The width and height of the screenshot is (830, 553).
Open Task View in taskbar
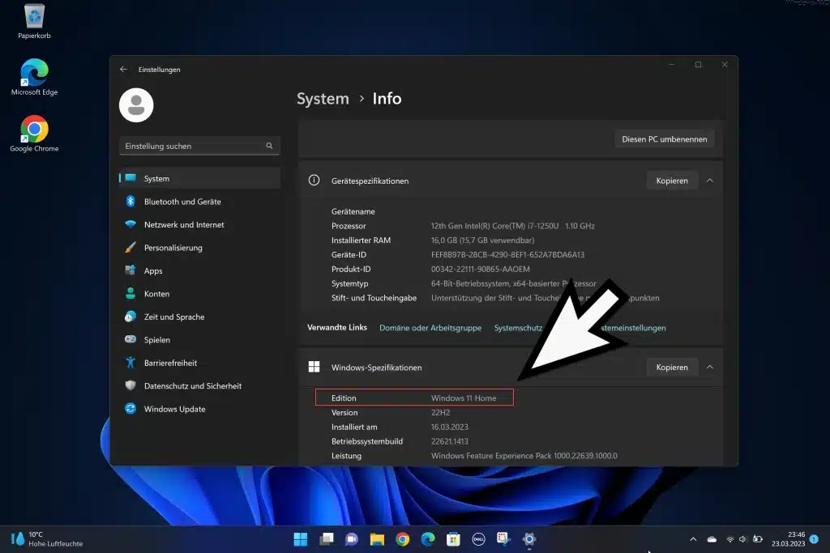tap(326, 539)
